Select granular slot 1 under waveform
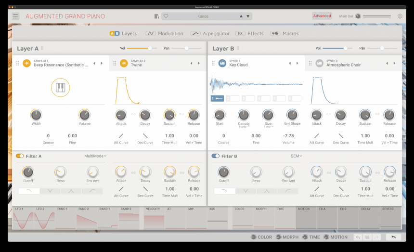 [x=217, y=98]
